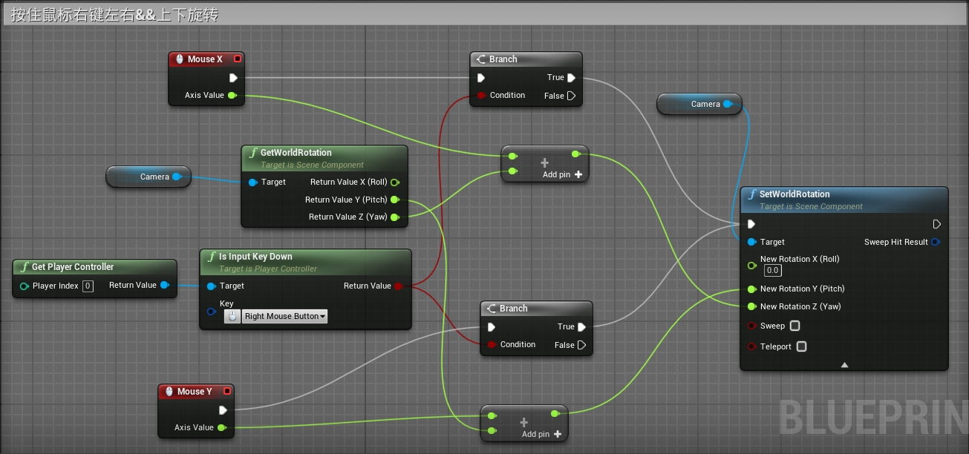Click the mouse key icon beside Right Mouse Button
The width and height of the screenshot is (969, 454).
click(x=232, y=316)
